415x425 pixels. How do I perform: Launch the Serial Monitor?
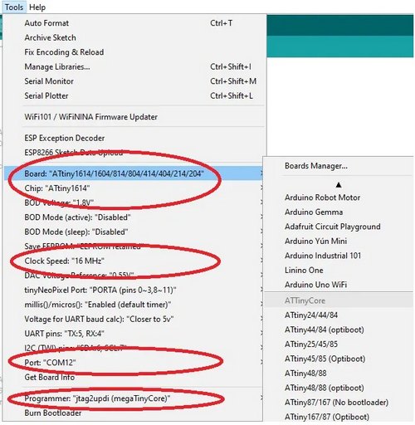point(134,81)
